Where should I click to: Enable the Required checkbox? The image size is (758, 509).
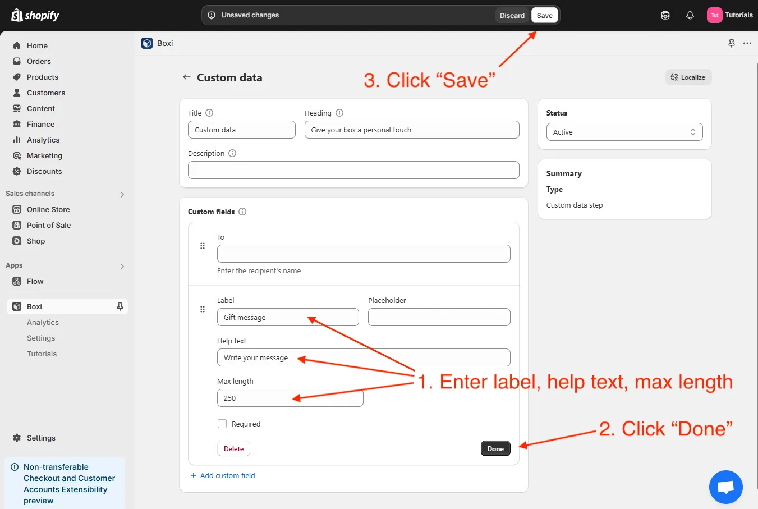pos(222,424)
